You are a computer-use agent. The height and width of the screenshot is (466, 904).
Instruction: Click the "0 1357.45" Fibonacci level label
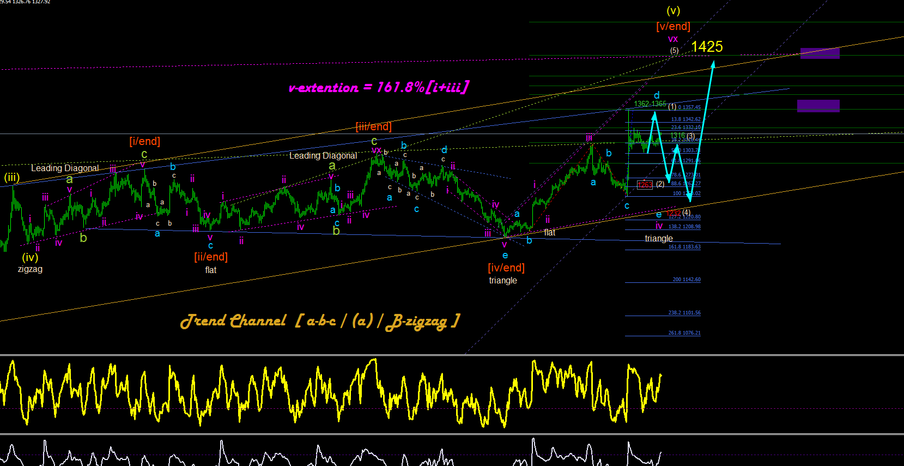coord(689,107)
